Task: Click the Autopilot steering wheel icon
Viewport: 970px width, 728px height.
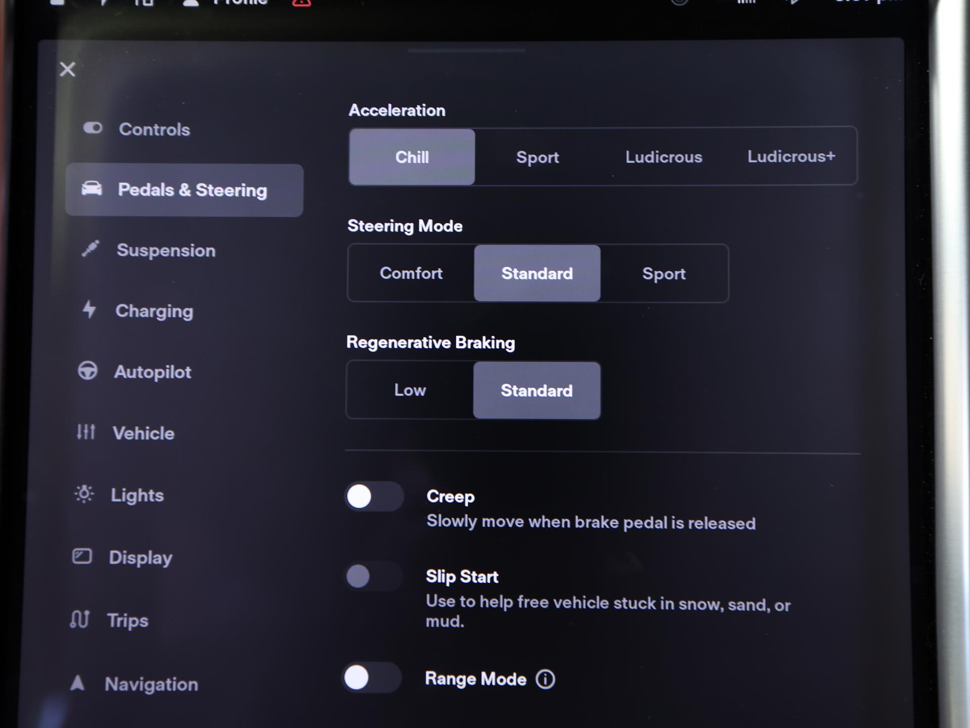Action: pos(87,371)
